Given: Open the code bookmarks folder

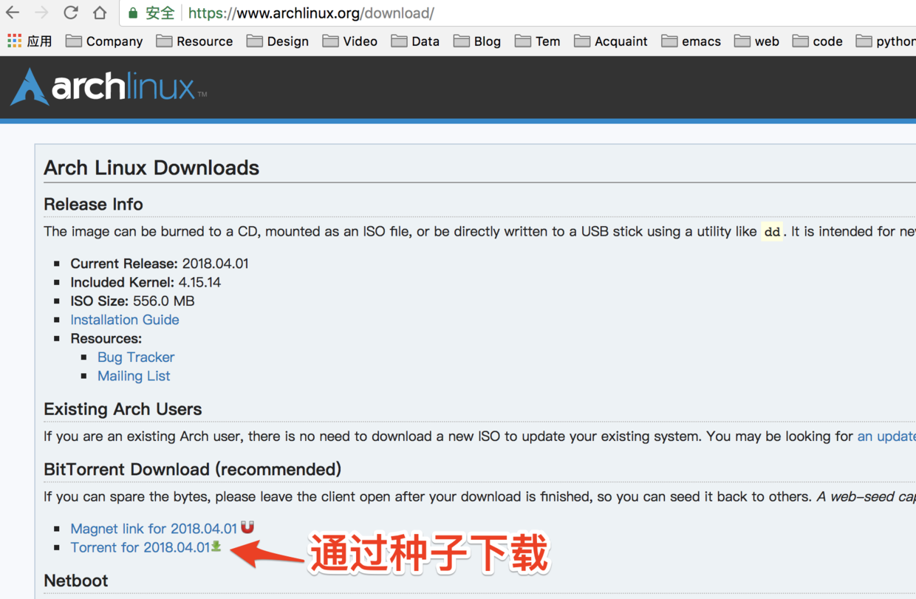Looking at the screenshot, I should tap(818, 41).
